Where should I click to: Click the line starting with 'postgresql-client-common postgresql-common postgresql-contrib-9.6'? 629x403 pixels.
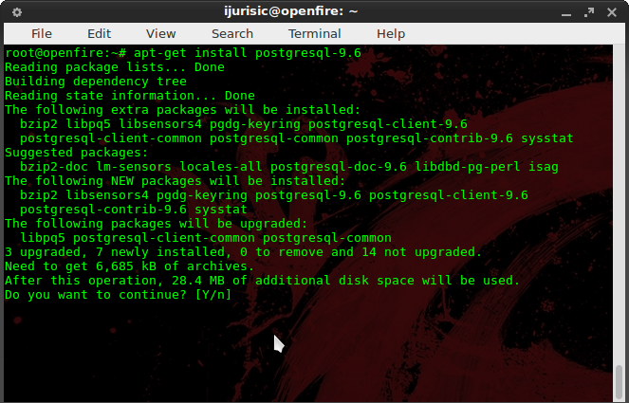(x=297, y=138)
